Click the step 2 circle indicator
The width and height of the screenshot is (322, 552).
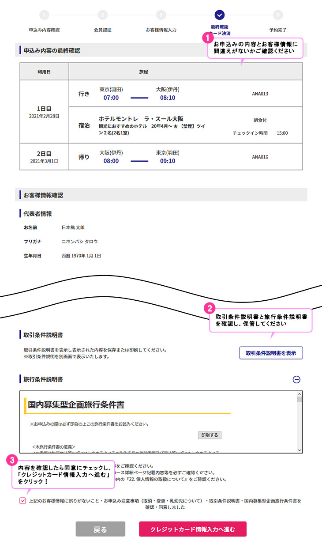103,15
